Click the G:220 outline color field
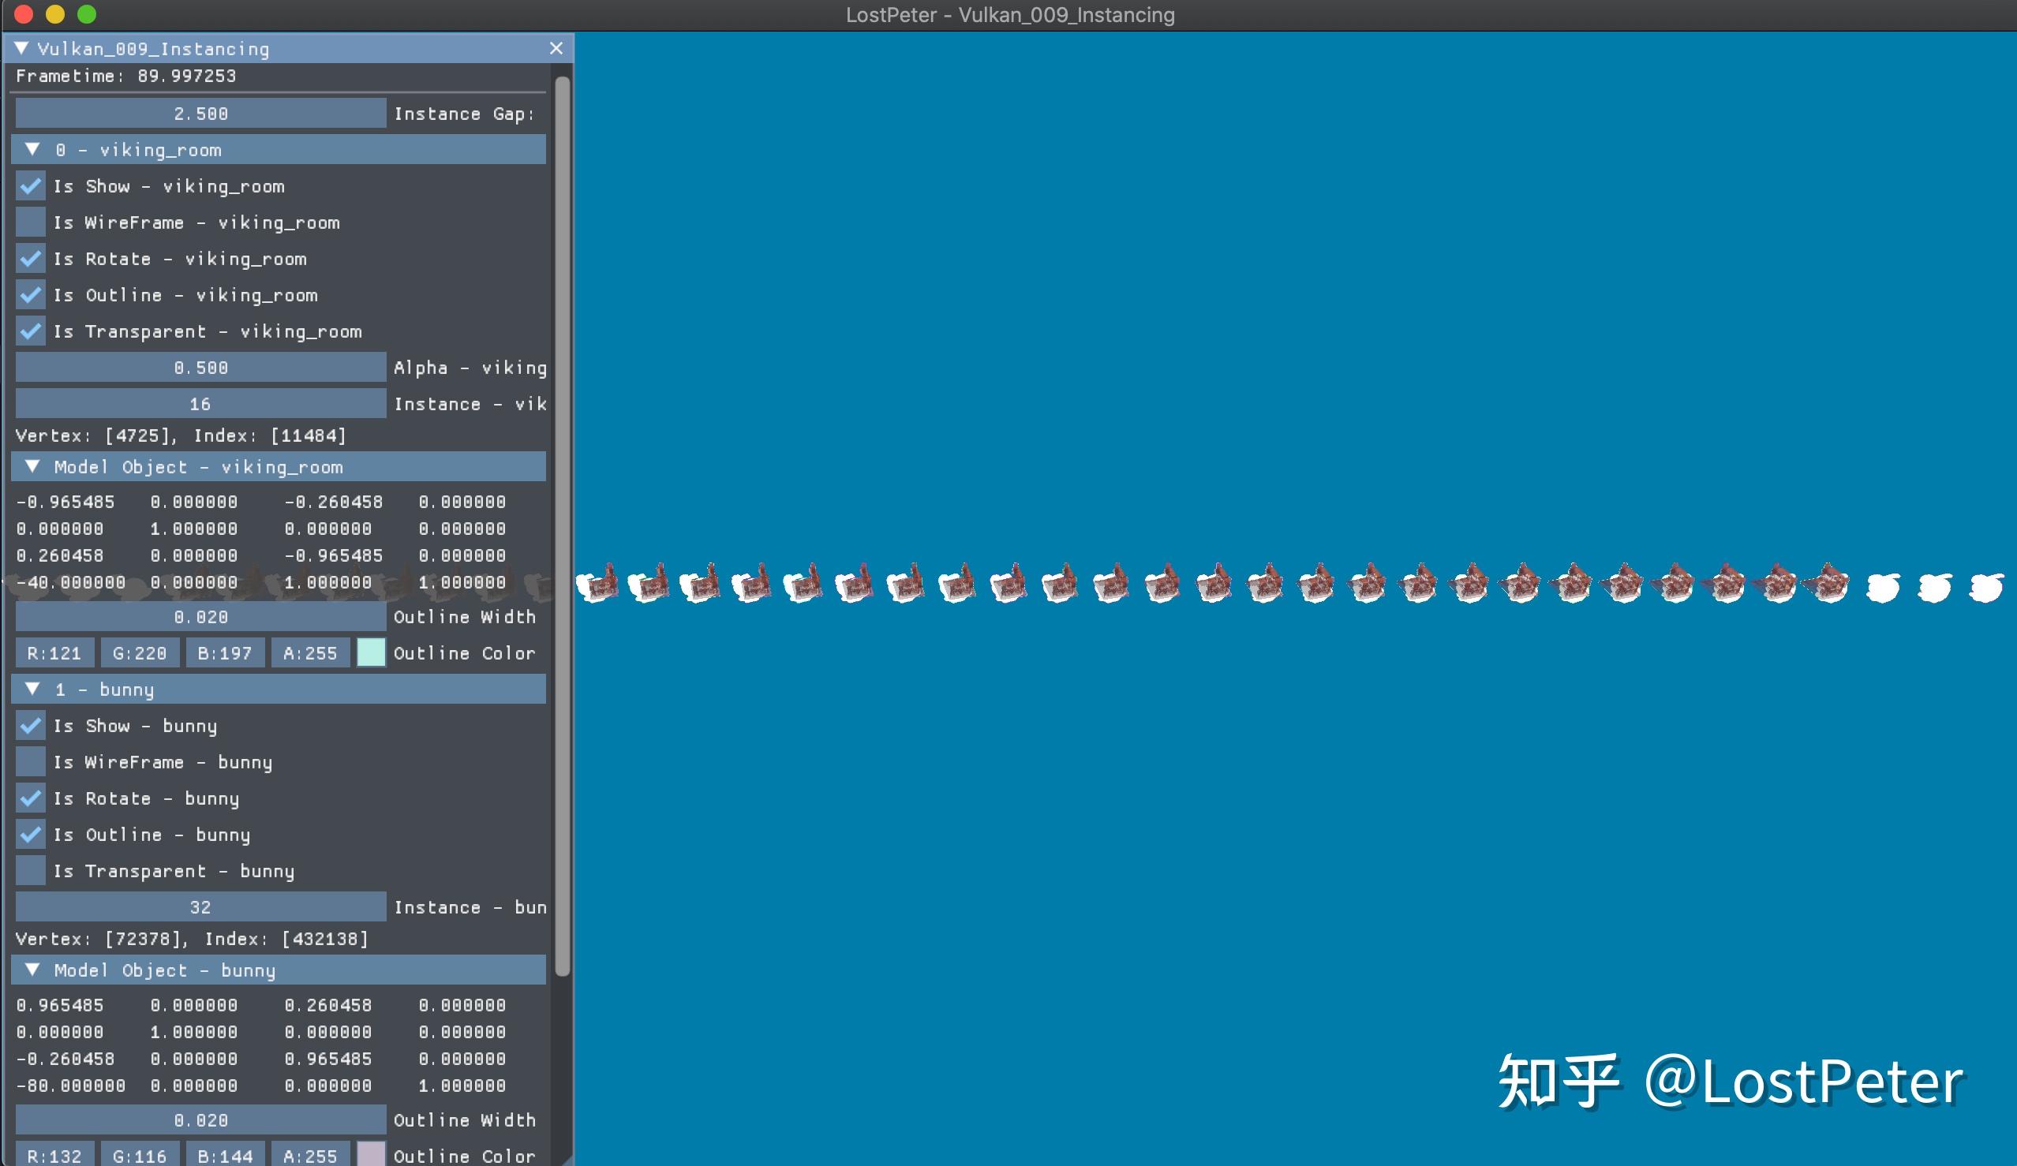 tap(140, 653)
